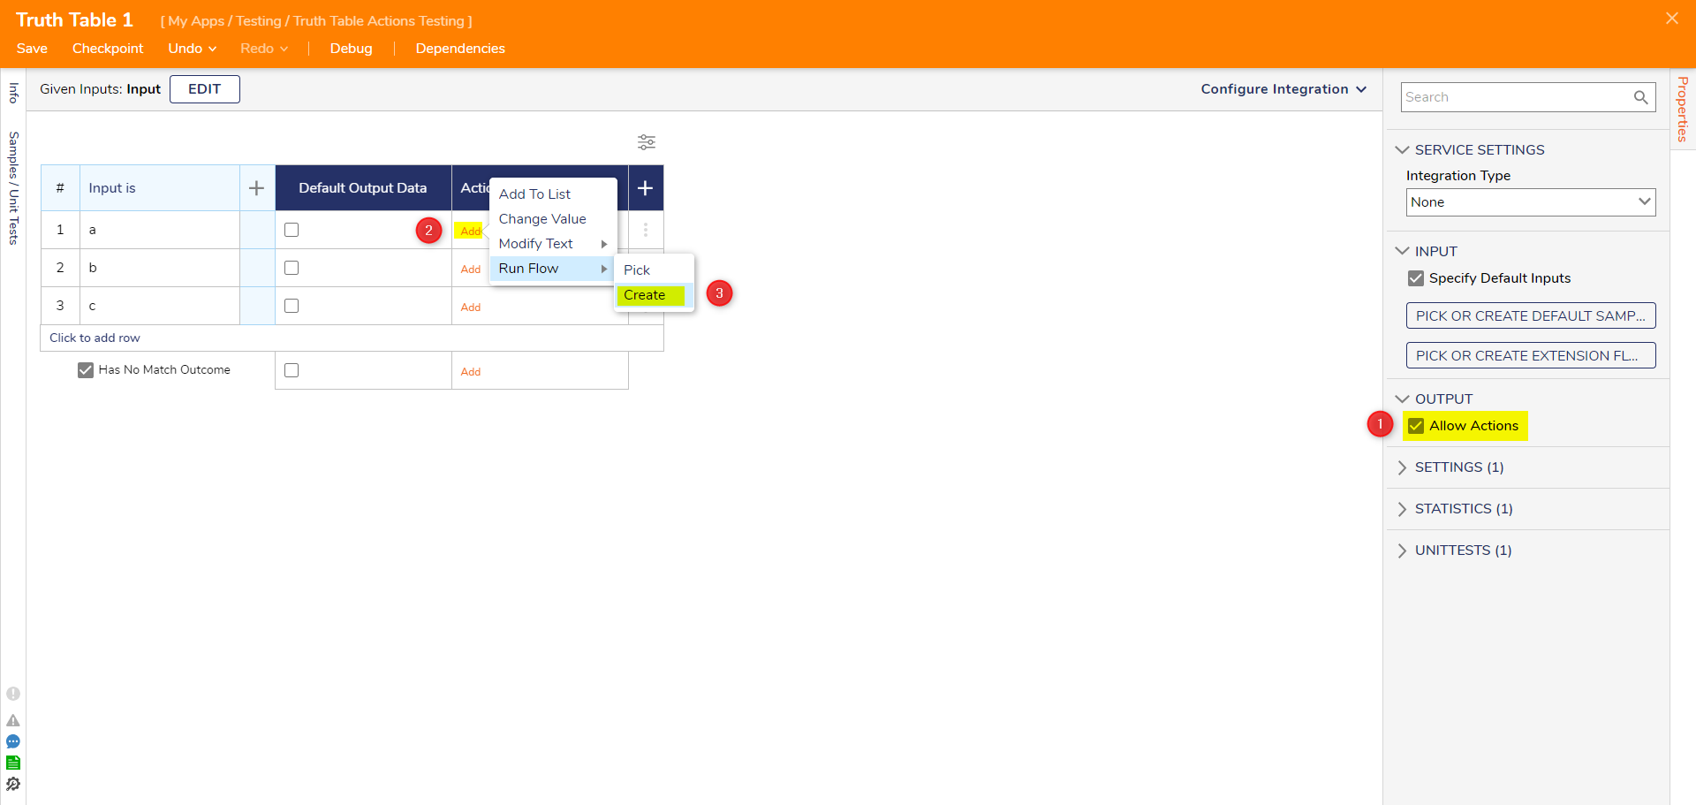Open row 1 three-dot options menu
1696x805 pixels.
(x=646, y=230)
